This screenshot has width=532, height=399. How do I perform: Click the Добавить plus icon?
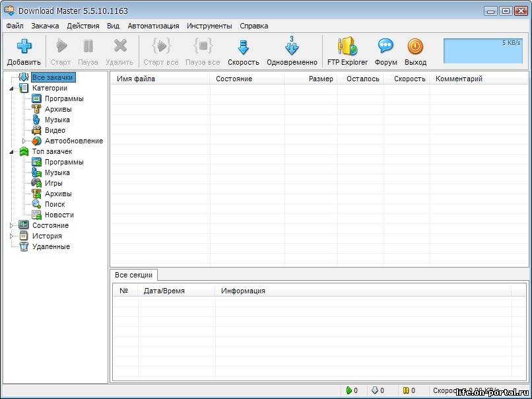tap(24, 46)
